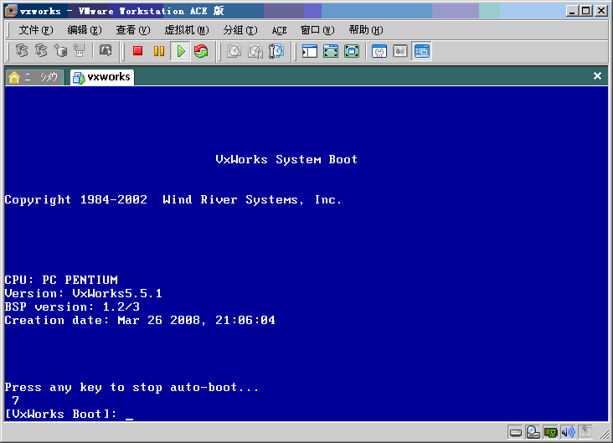Open the 虚拟机(M) menu

[x=187, y=30]
